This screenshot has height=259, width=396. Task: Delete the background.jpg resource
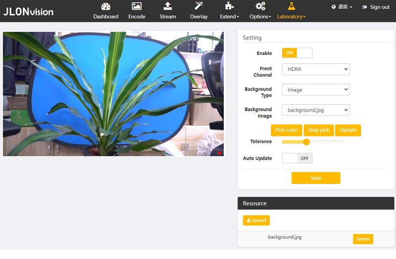click(x=363, y=239)
